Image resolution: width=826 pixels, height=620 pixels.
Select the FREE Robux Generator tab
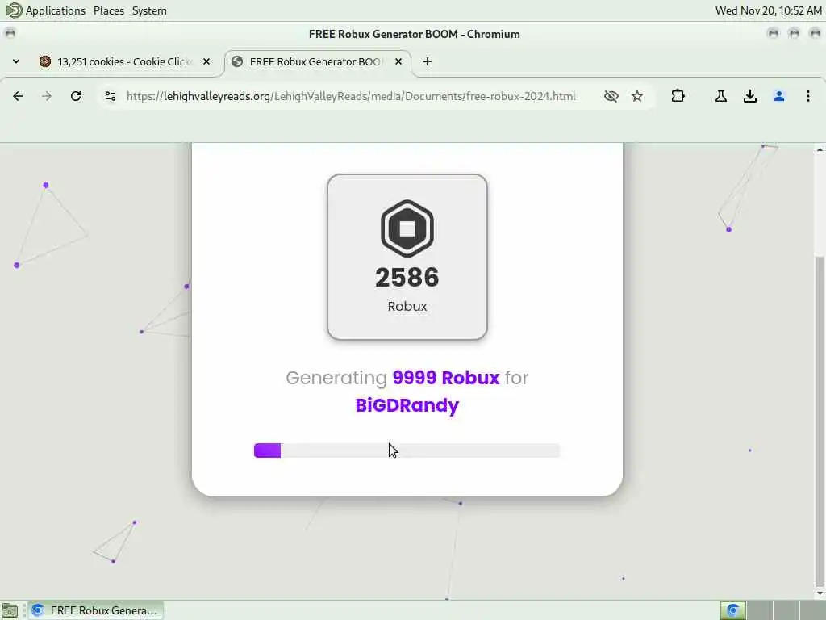318,61
